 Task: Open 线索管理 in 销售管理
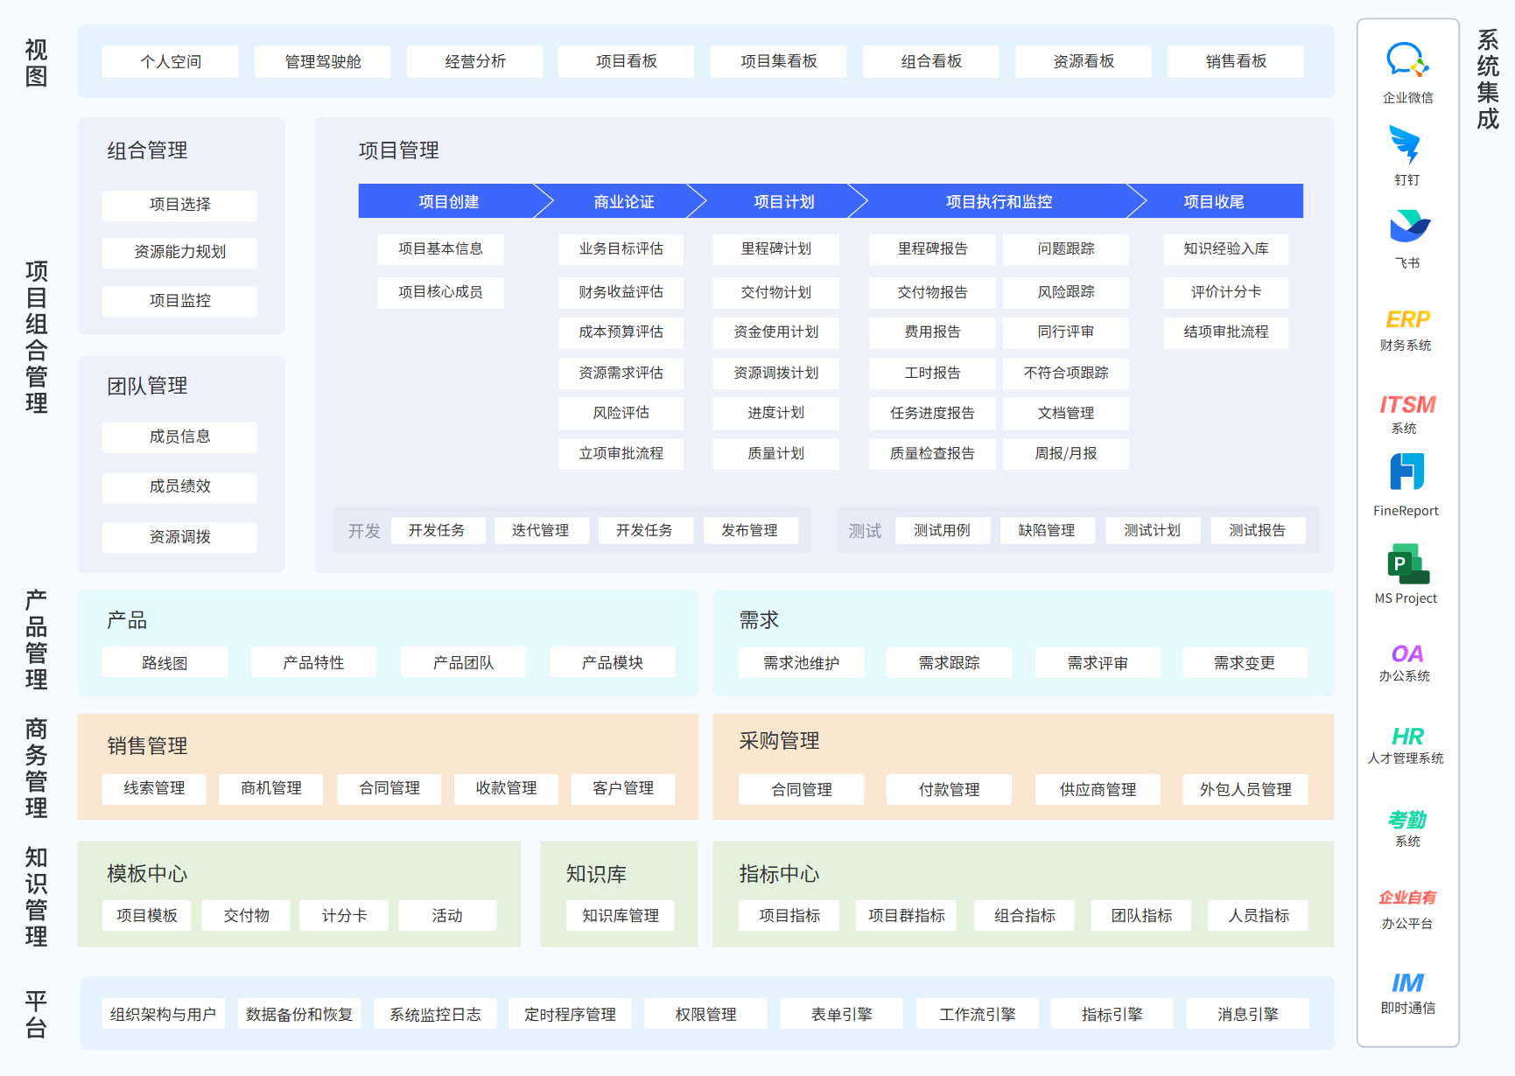click(x=154, y=789)
